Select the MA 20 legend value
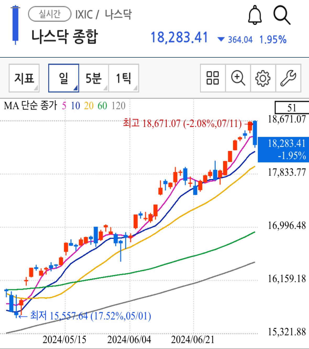The image size is (309, 349). (89, 106)
